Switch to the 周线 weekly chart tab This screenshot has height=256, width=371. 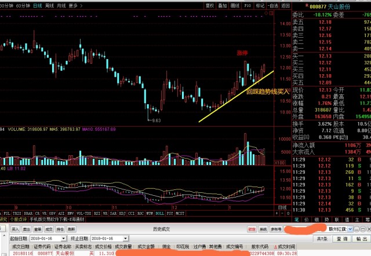pyautogui.click(x=49, y=5)
